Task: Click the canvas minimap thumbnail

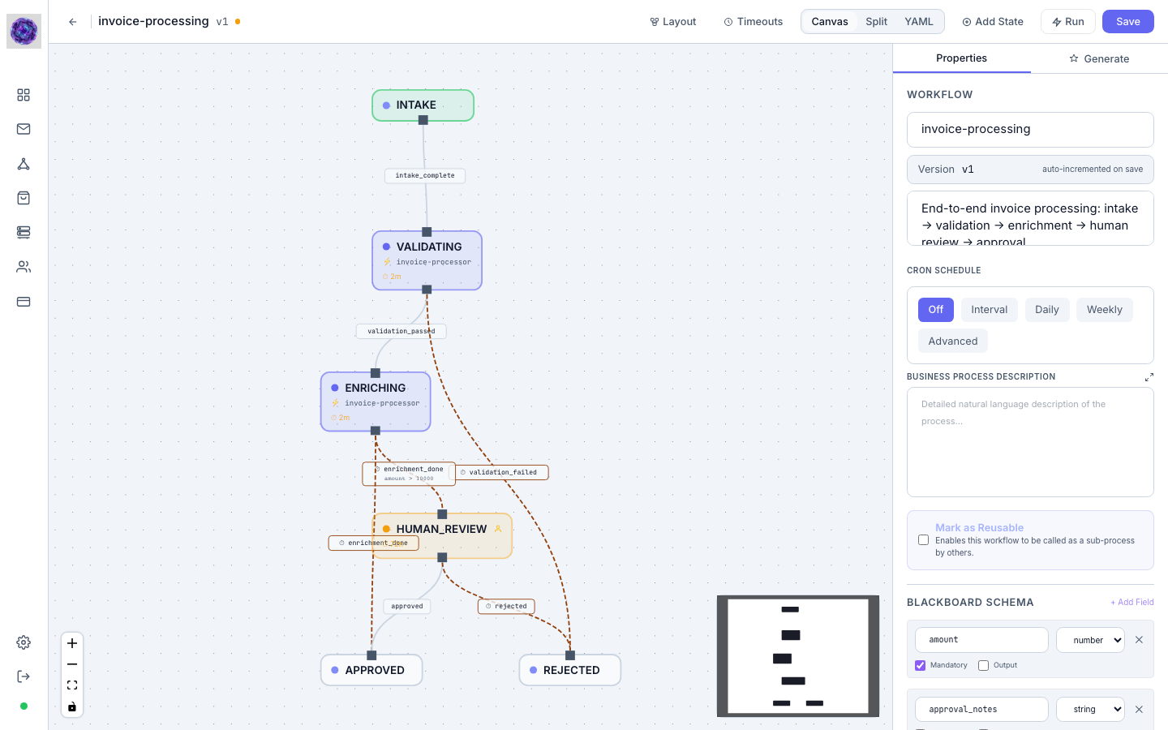Action: pos(798,656)
